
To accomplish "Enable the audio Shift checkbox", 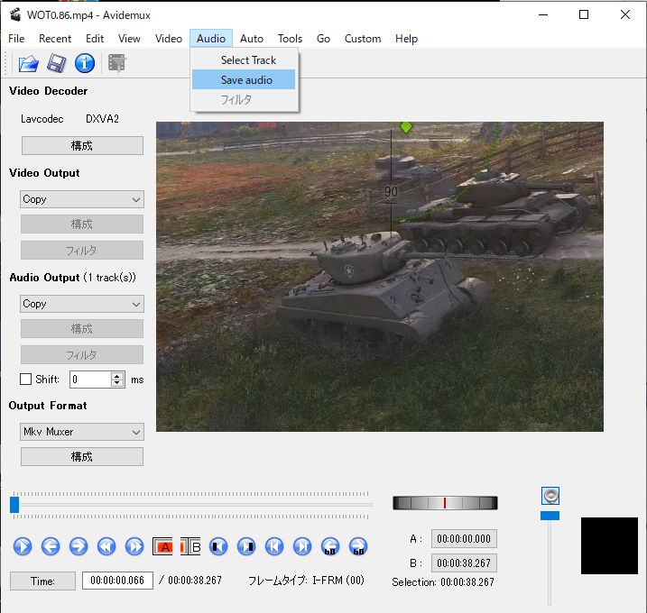I will coord(26,380).
